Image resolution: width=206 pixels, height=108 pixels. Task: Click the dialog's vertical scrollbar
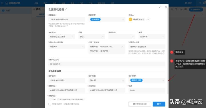point(168,51)
